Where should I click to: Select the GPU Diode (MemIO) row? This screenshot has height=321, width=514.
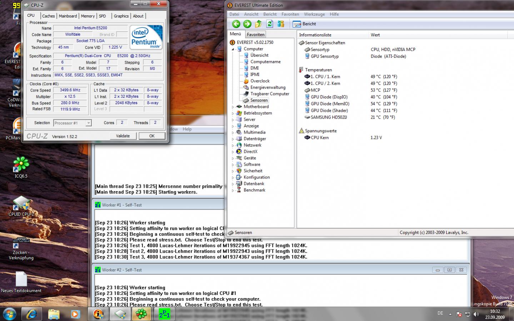pos(330,104)
